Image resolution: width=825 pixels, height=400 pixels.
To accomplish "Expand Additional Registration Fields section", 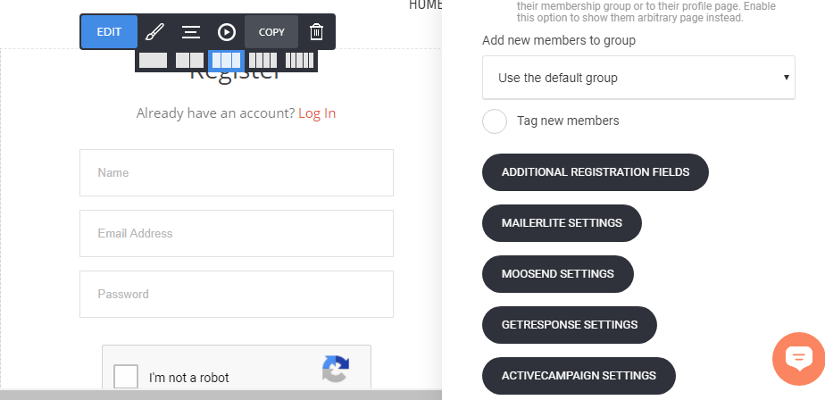I will tap(596, 172).
